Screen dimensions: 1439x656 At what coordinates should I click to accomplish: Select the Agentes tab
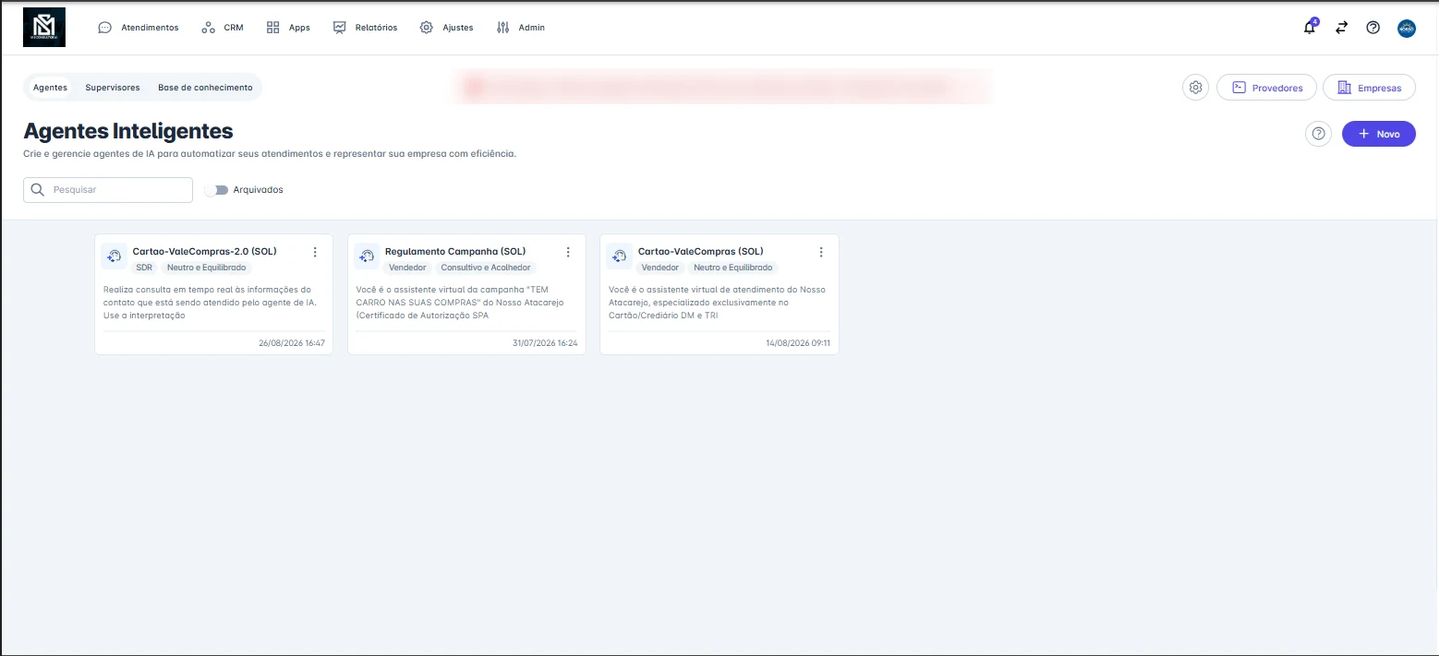50,88
